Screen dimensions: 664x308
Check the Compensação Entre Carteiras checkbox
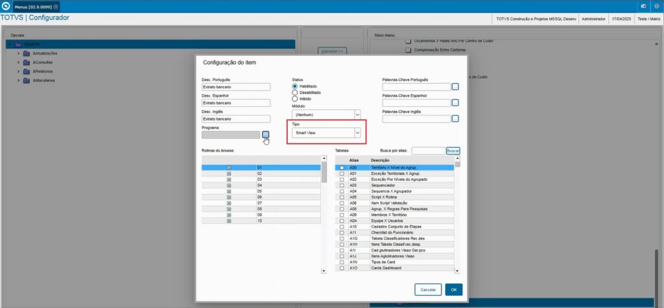409,50
